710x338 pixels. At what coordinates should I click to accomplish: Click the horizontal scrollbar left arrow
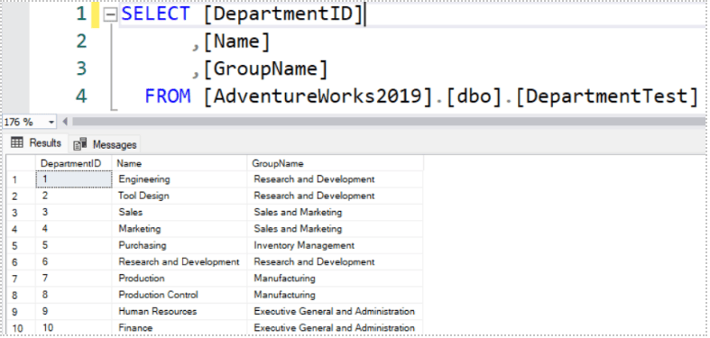click(65, 122)
